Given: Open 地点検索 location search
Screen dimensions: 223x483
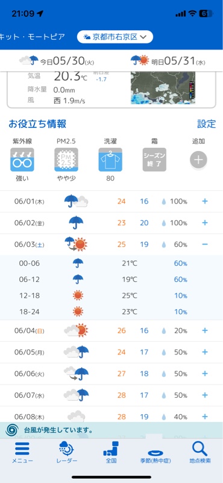Looking at the screenshot, I should click(x=200, y=452).
